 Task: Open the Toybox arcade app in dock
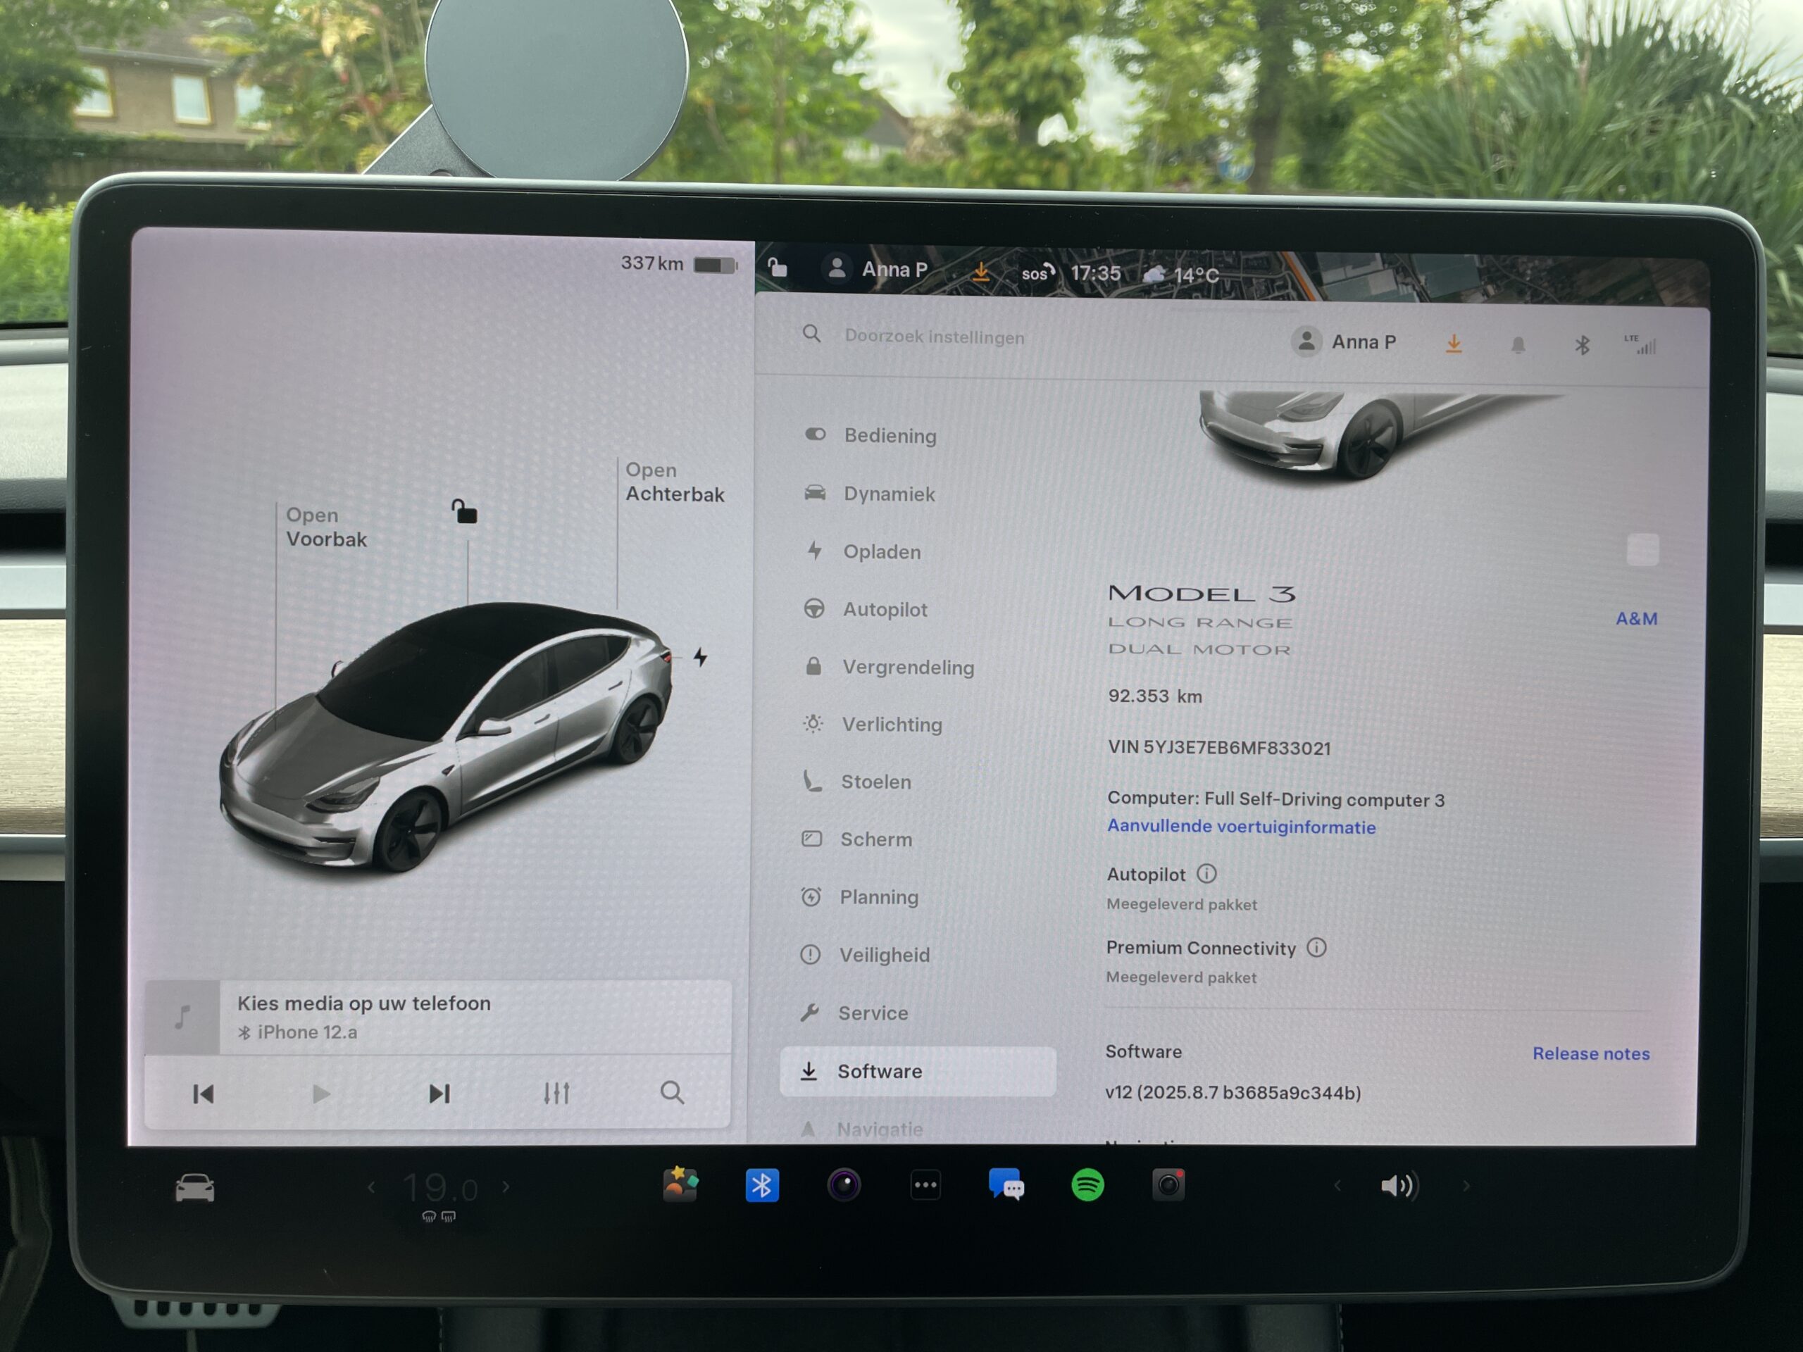tap(680, 1184)
